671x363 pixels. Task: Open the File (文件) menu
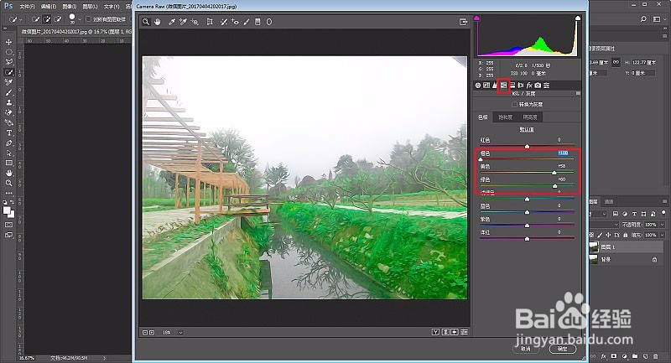pos(27,7)
